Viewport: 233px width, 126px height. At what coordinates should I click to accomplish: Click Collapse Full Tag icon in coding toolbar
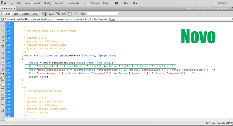pos(3,37)
